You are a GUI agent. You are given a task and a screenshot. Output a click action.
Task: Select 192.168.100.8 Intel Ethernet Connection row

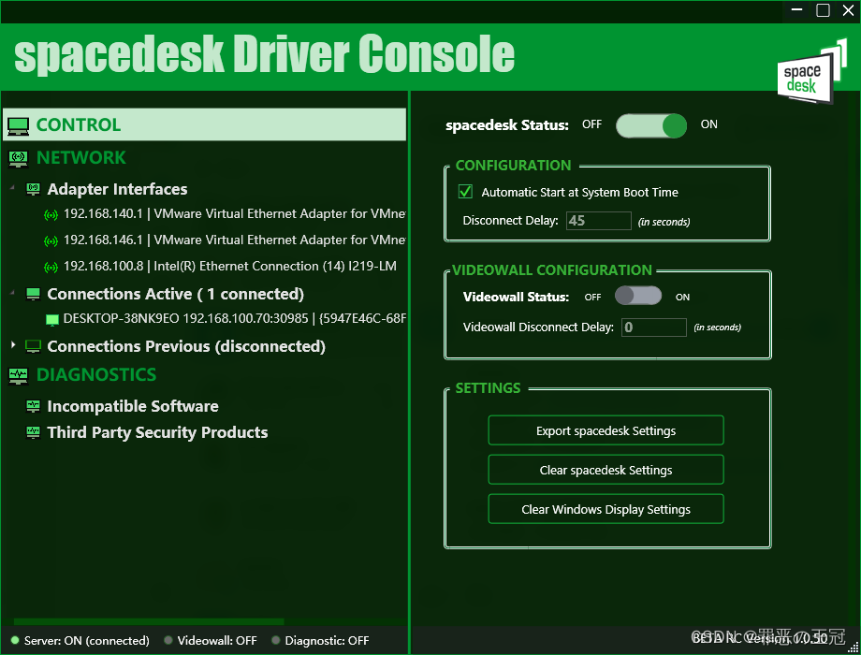coord(229,267)
